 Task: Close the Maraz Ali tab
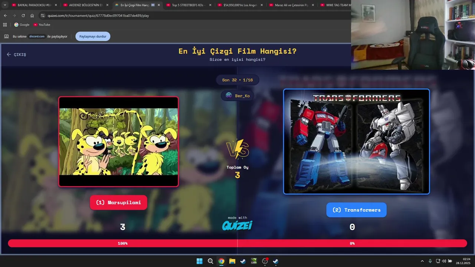[313, 5]
